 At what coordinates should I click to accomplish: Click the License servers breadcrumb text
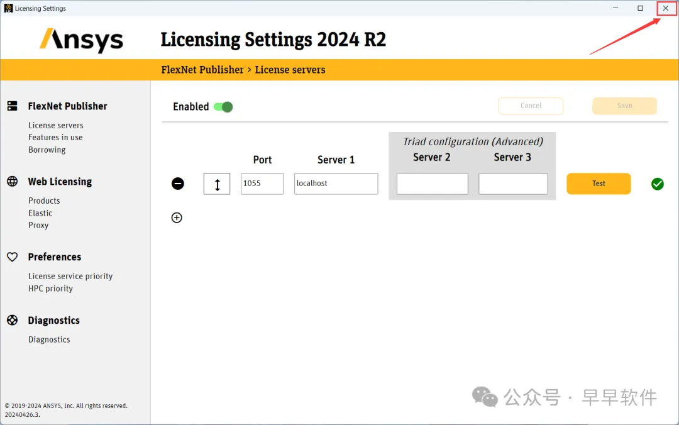[x=290, y=70]
